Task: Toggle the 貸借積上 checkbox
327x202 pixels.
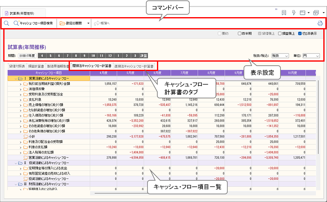Action: pyautogui.click(x=260, y=33)
